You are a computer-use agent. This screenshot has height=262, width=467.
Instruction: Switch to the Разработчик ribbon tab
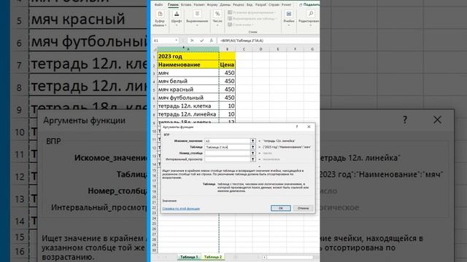tap(260, 5)
